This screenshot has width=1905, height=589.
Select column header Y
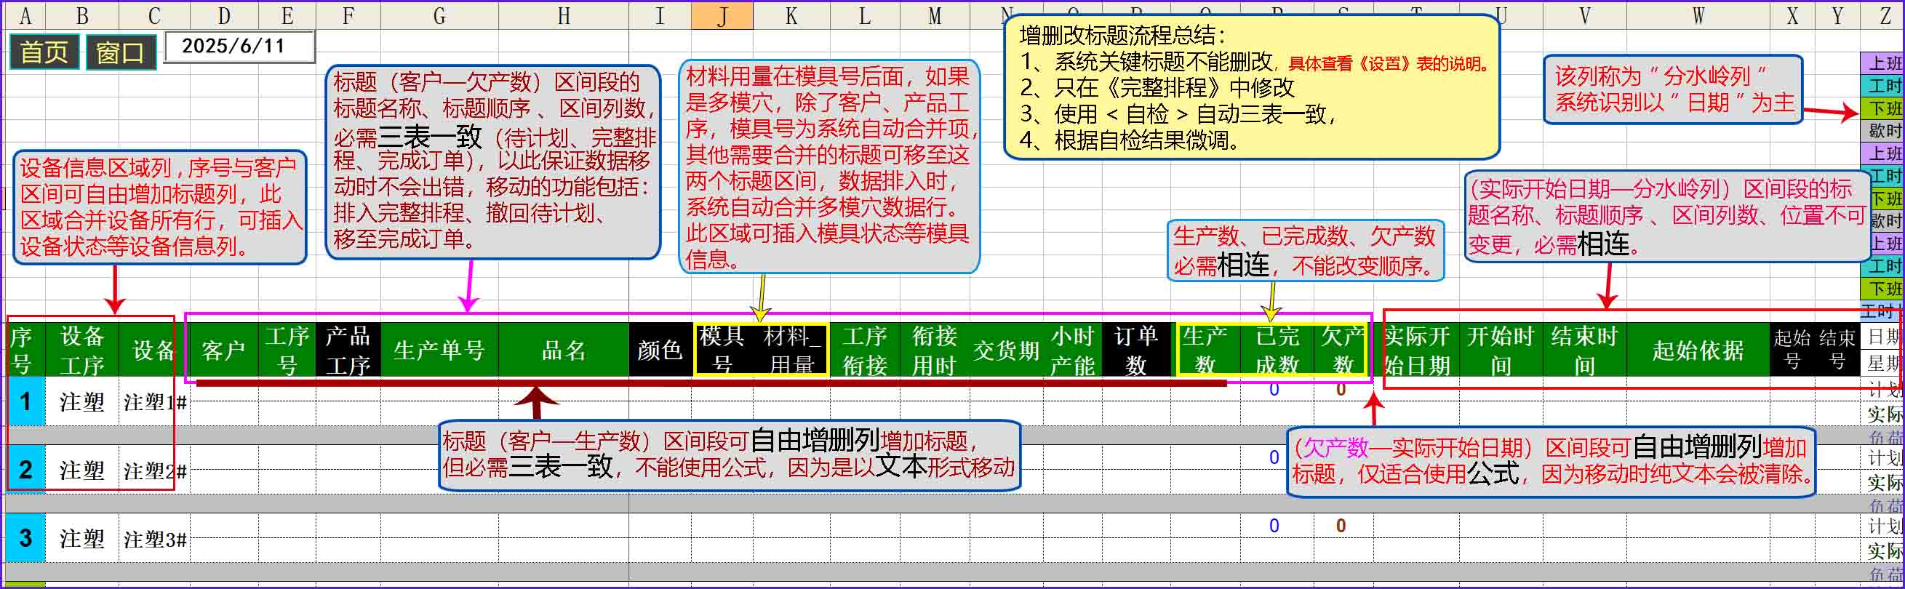[x=1837, y=15]
